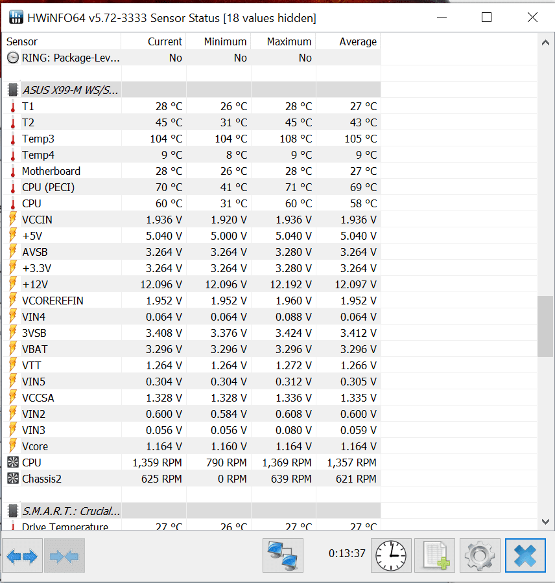This screenshot has width=555, height=583.
Task: Click CPU fan current value 1,359 RPM
Action: click(157, 463)
